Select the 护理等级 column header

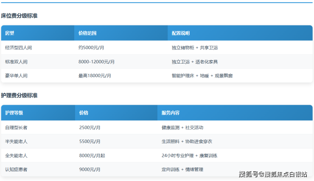pyautogui.click(x=14, y=113)
